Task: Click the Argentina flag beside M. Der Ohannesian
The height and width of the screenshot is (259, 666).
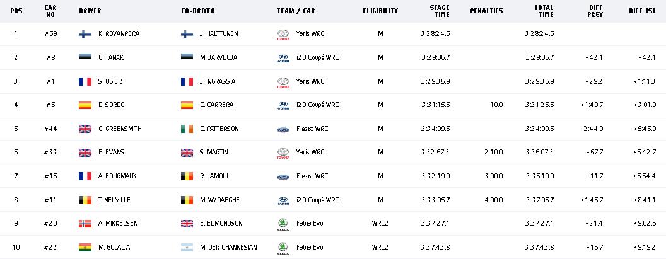Action: click(x=187, y=247)
